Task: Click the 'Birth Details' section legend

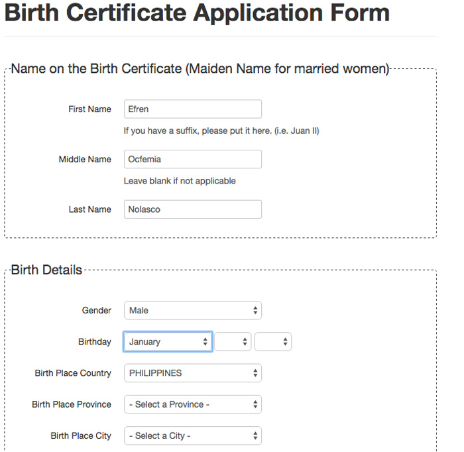Action: click(46, 270)
